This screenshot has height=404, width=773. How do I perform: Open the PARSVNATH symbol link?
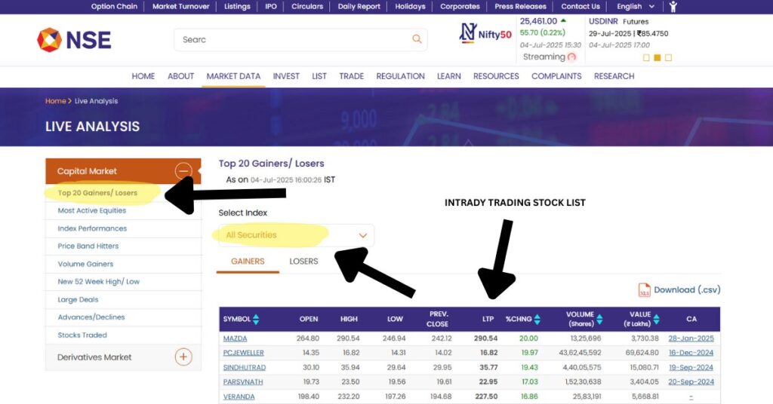243,382
